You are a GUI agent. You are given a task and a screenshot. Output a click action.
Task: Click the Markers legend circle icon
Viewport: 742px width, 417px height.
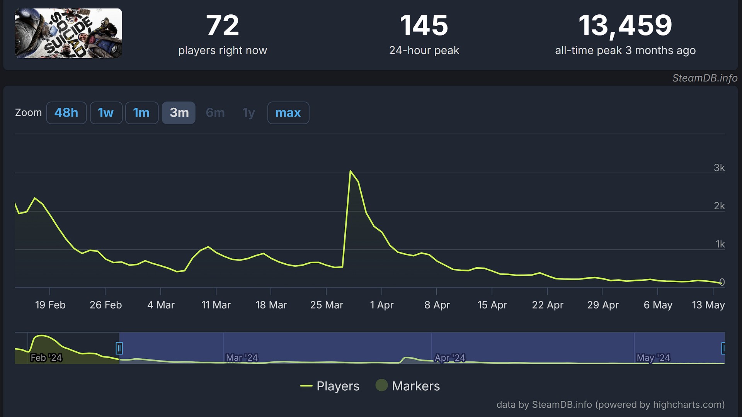point(381,385)
